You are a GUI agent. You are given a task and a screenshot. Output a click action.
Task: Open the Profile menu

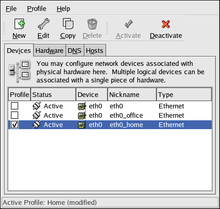pos(37,9)
